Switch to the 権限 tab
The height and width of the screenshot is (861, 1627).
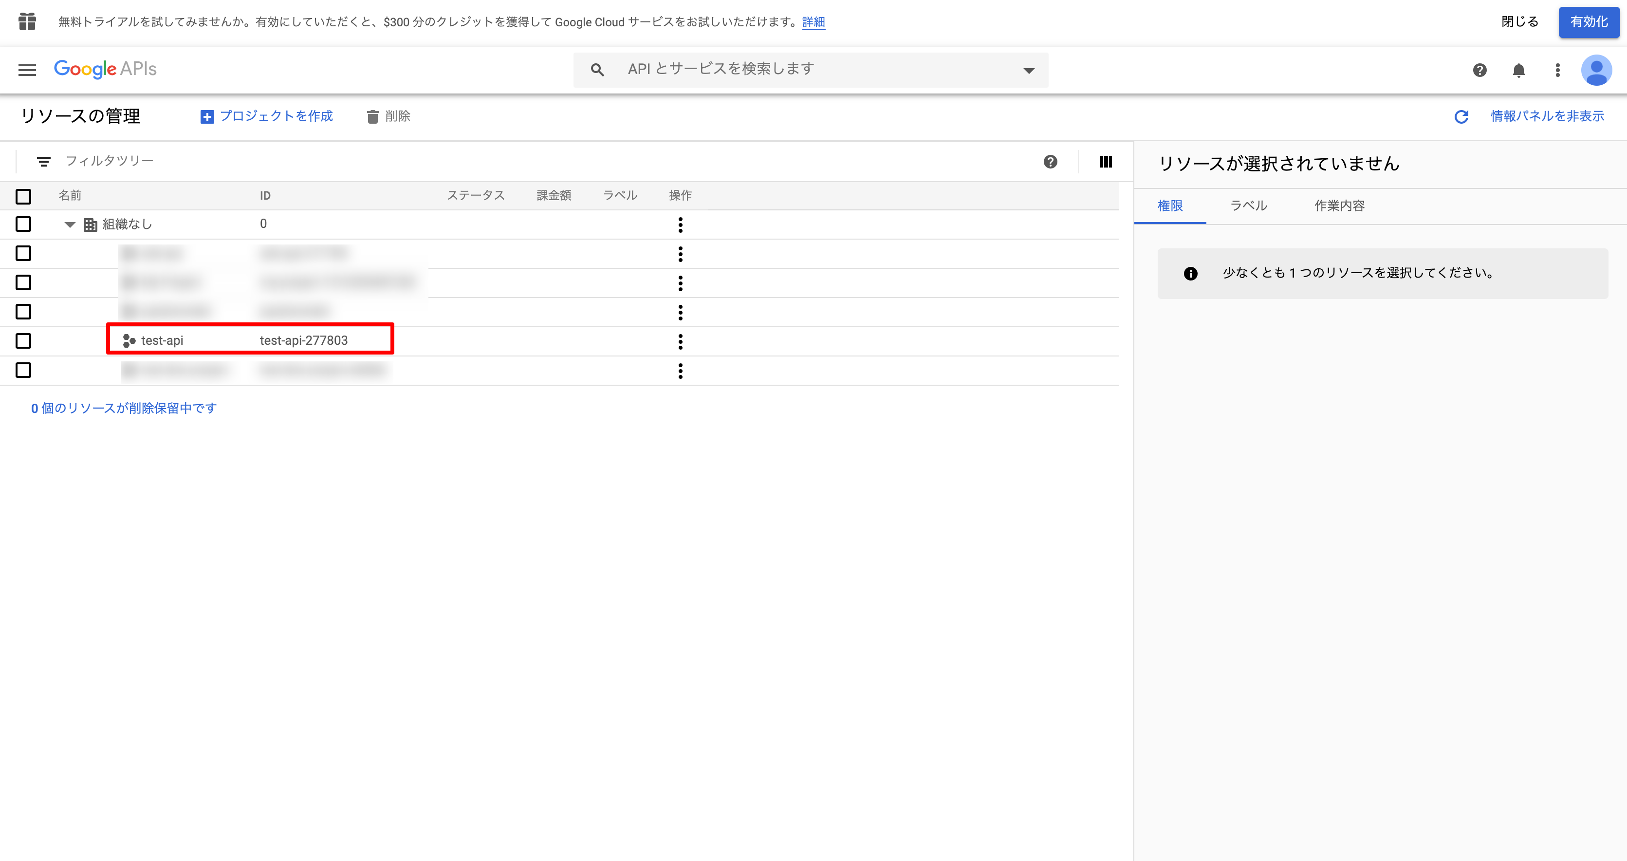click(x=1170, y=206)
